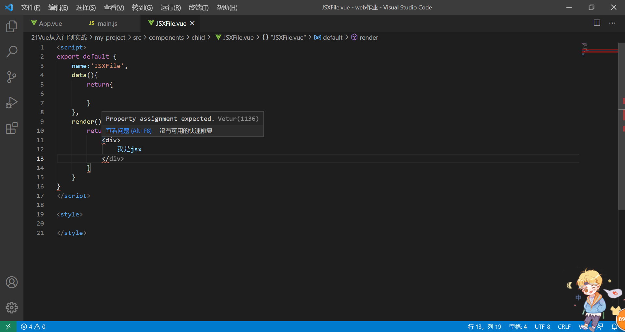625x332 pixels.
Task: Open the 文件(F) menu
Action: [x=31, y=7]
